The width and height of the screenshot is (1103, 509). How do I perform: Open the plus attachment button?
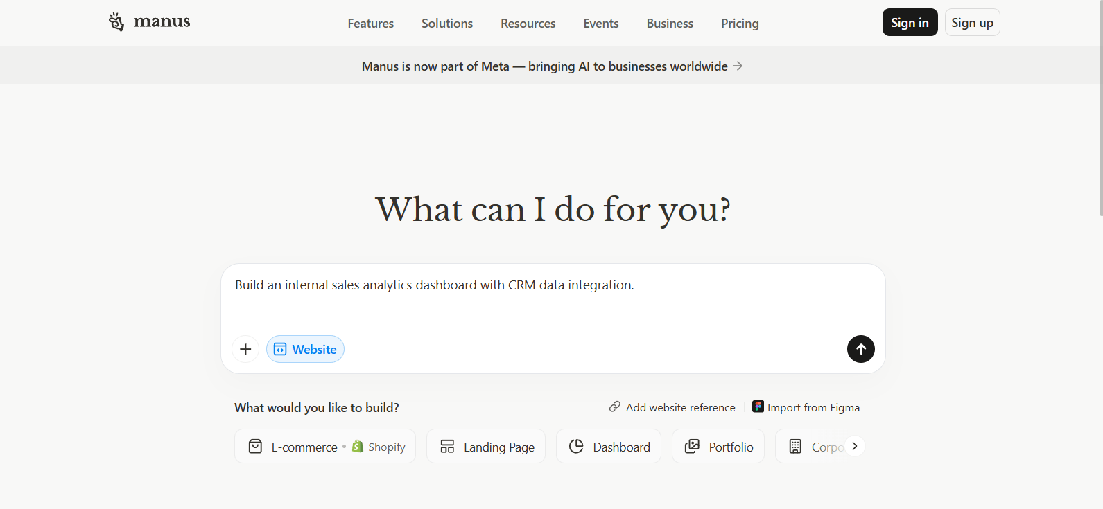tap(245, 349)
